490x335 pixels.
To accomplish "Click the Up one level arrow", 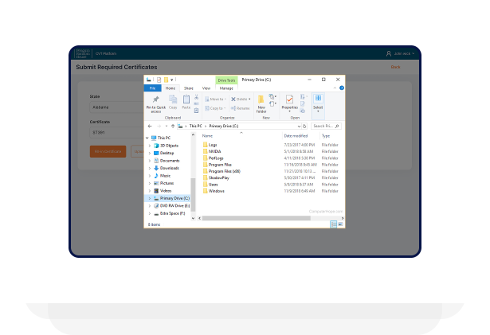I will [173, 127].
